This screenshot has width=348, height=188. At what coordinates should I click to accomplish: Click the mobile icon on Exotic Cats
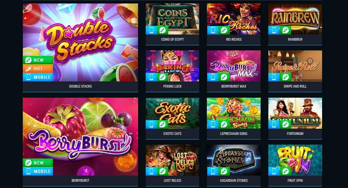point(151,124)
